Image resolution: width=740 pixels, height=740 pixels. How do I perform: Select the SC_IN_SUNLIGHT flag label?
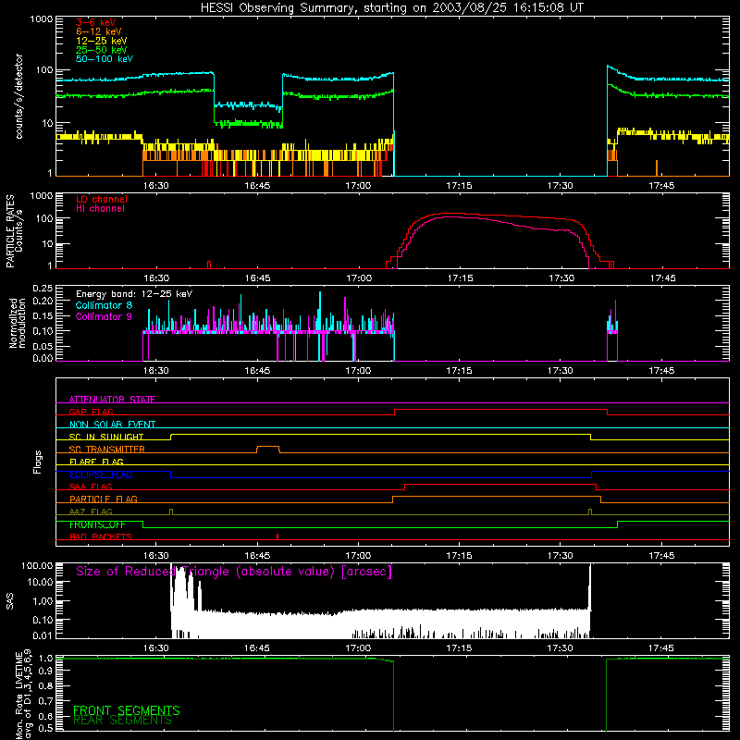click(x=106, y=437)
